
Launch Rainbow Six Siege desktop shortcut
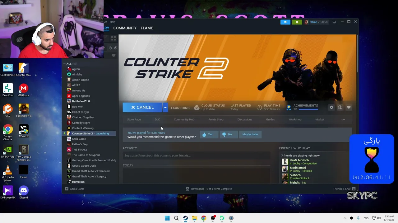pyautogui.click(x=23, y=153)
